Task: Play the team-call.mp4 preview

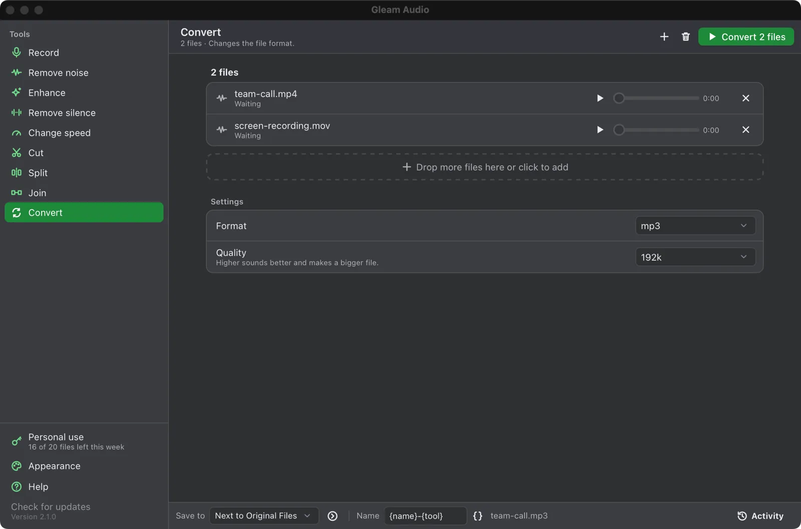Action: click(x=600, y=98)
